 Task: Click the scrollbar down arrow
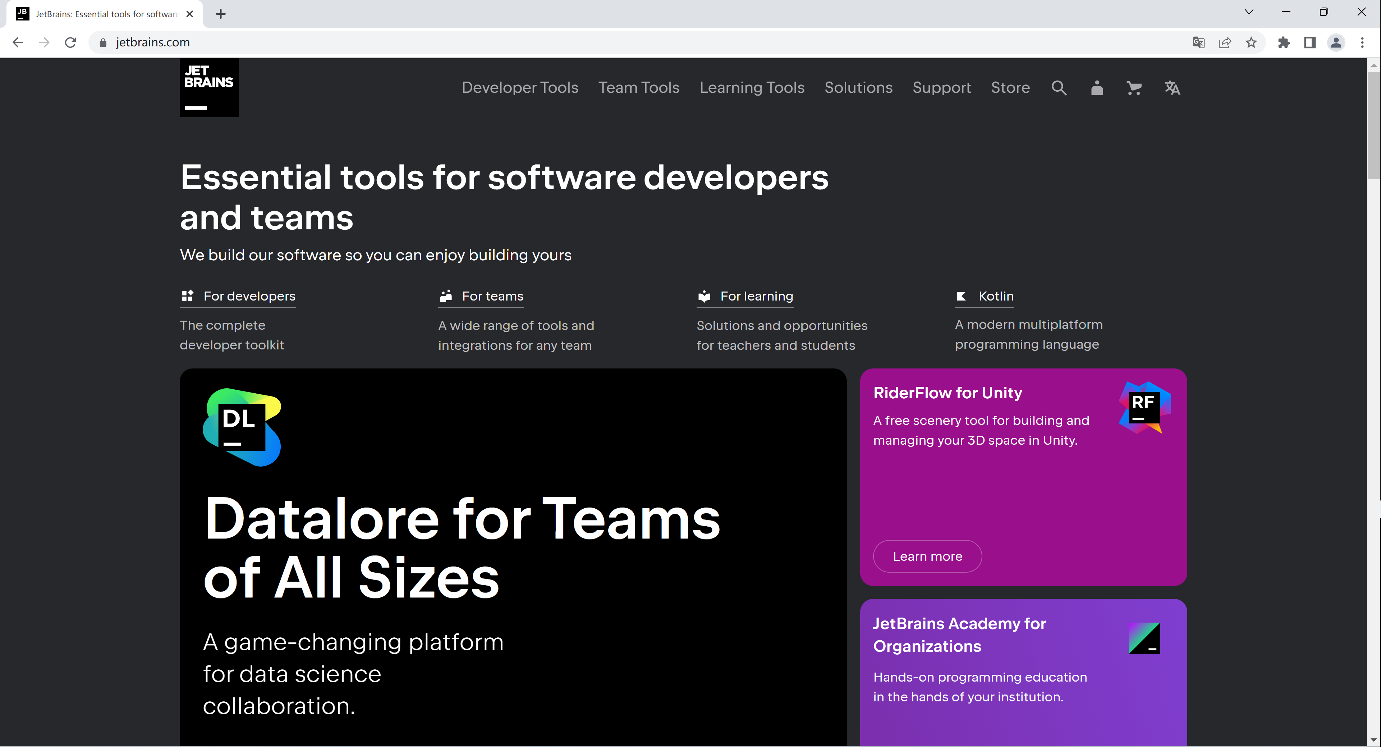[1373, 740]
